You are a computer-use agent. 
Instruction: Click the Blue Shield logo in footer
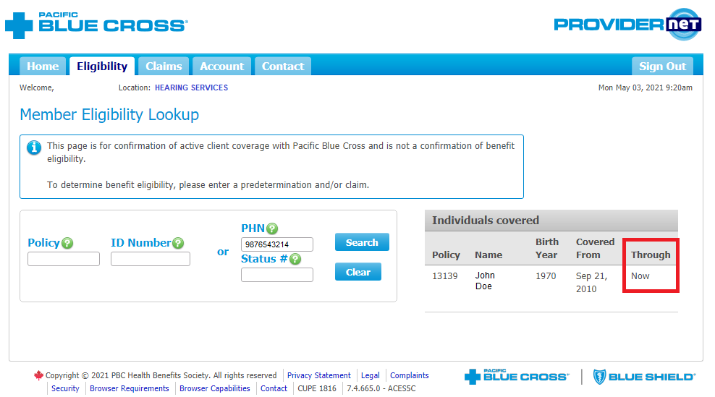644,377
